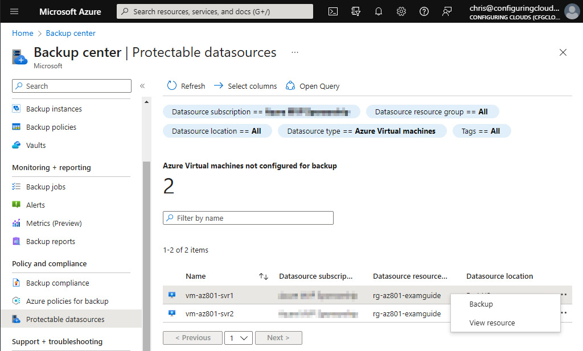Image resolution: width=583 pixels, height=351 pixels.
Task: Open Metrics (Preview)
Action: [x=54, y=223]
